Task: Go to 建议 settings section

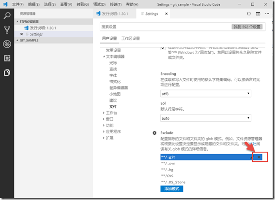Action: pos(113,100)
